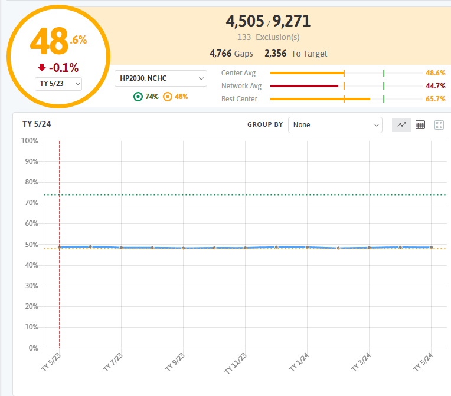The image size is (451, 396).
Task: Open the HP2030, NCHC target dropdown
Action: [x=161, y=78]
